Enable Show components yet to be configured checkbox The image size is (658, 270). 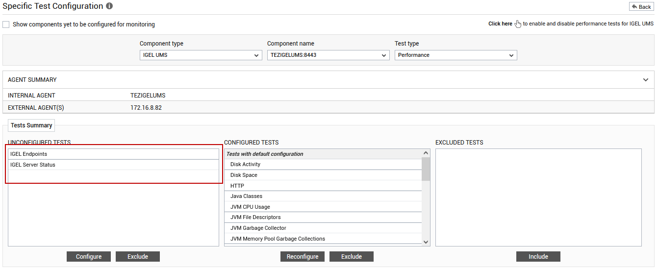coord(6,25)
